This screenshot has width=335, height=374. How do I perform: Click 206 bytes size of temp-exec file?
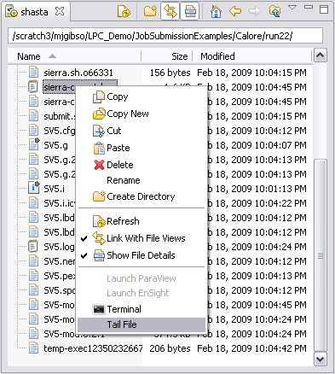170,348
